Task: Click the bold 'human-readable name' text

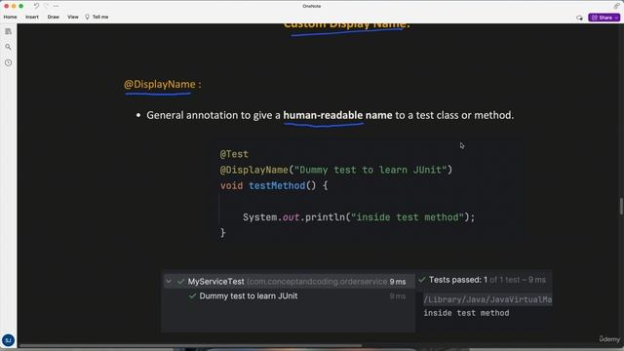Action: coord(337,115)
